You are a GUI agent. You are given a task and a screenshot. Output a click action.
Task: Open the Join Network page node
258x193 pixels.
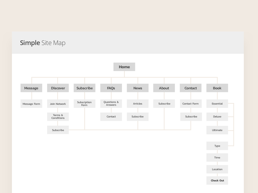(x=58, y=104)
